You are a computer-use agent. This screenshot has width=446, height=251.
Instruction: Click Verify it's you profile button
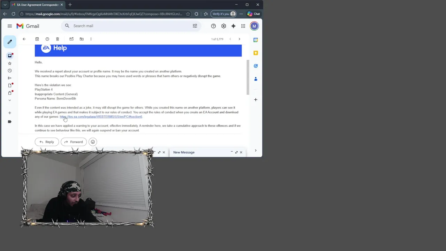[x=224, y=14]
